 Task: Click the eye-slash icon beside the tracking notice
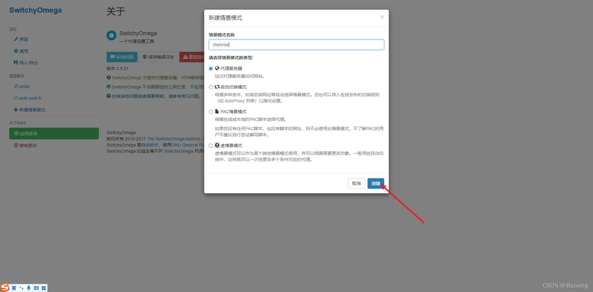(x=109, y=87)
